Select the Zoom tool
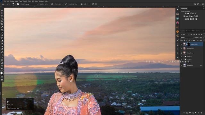This screenshot has height=115, width=205. (x=2, y=66)
